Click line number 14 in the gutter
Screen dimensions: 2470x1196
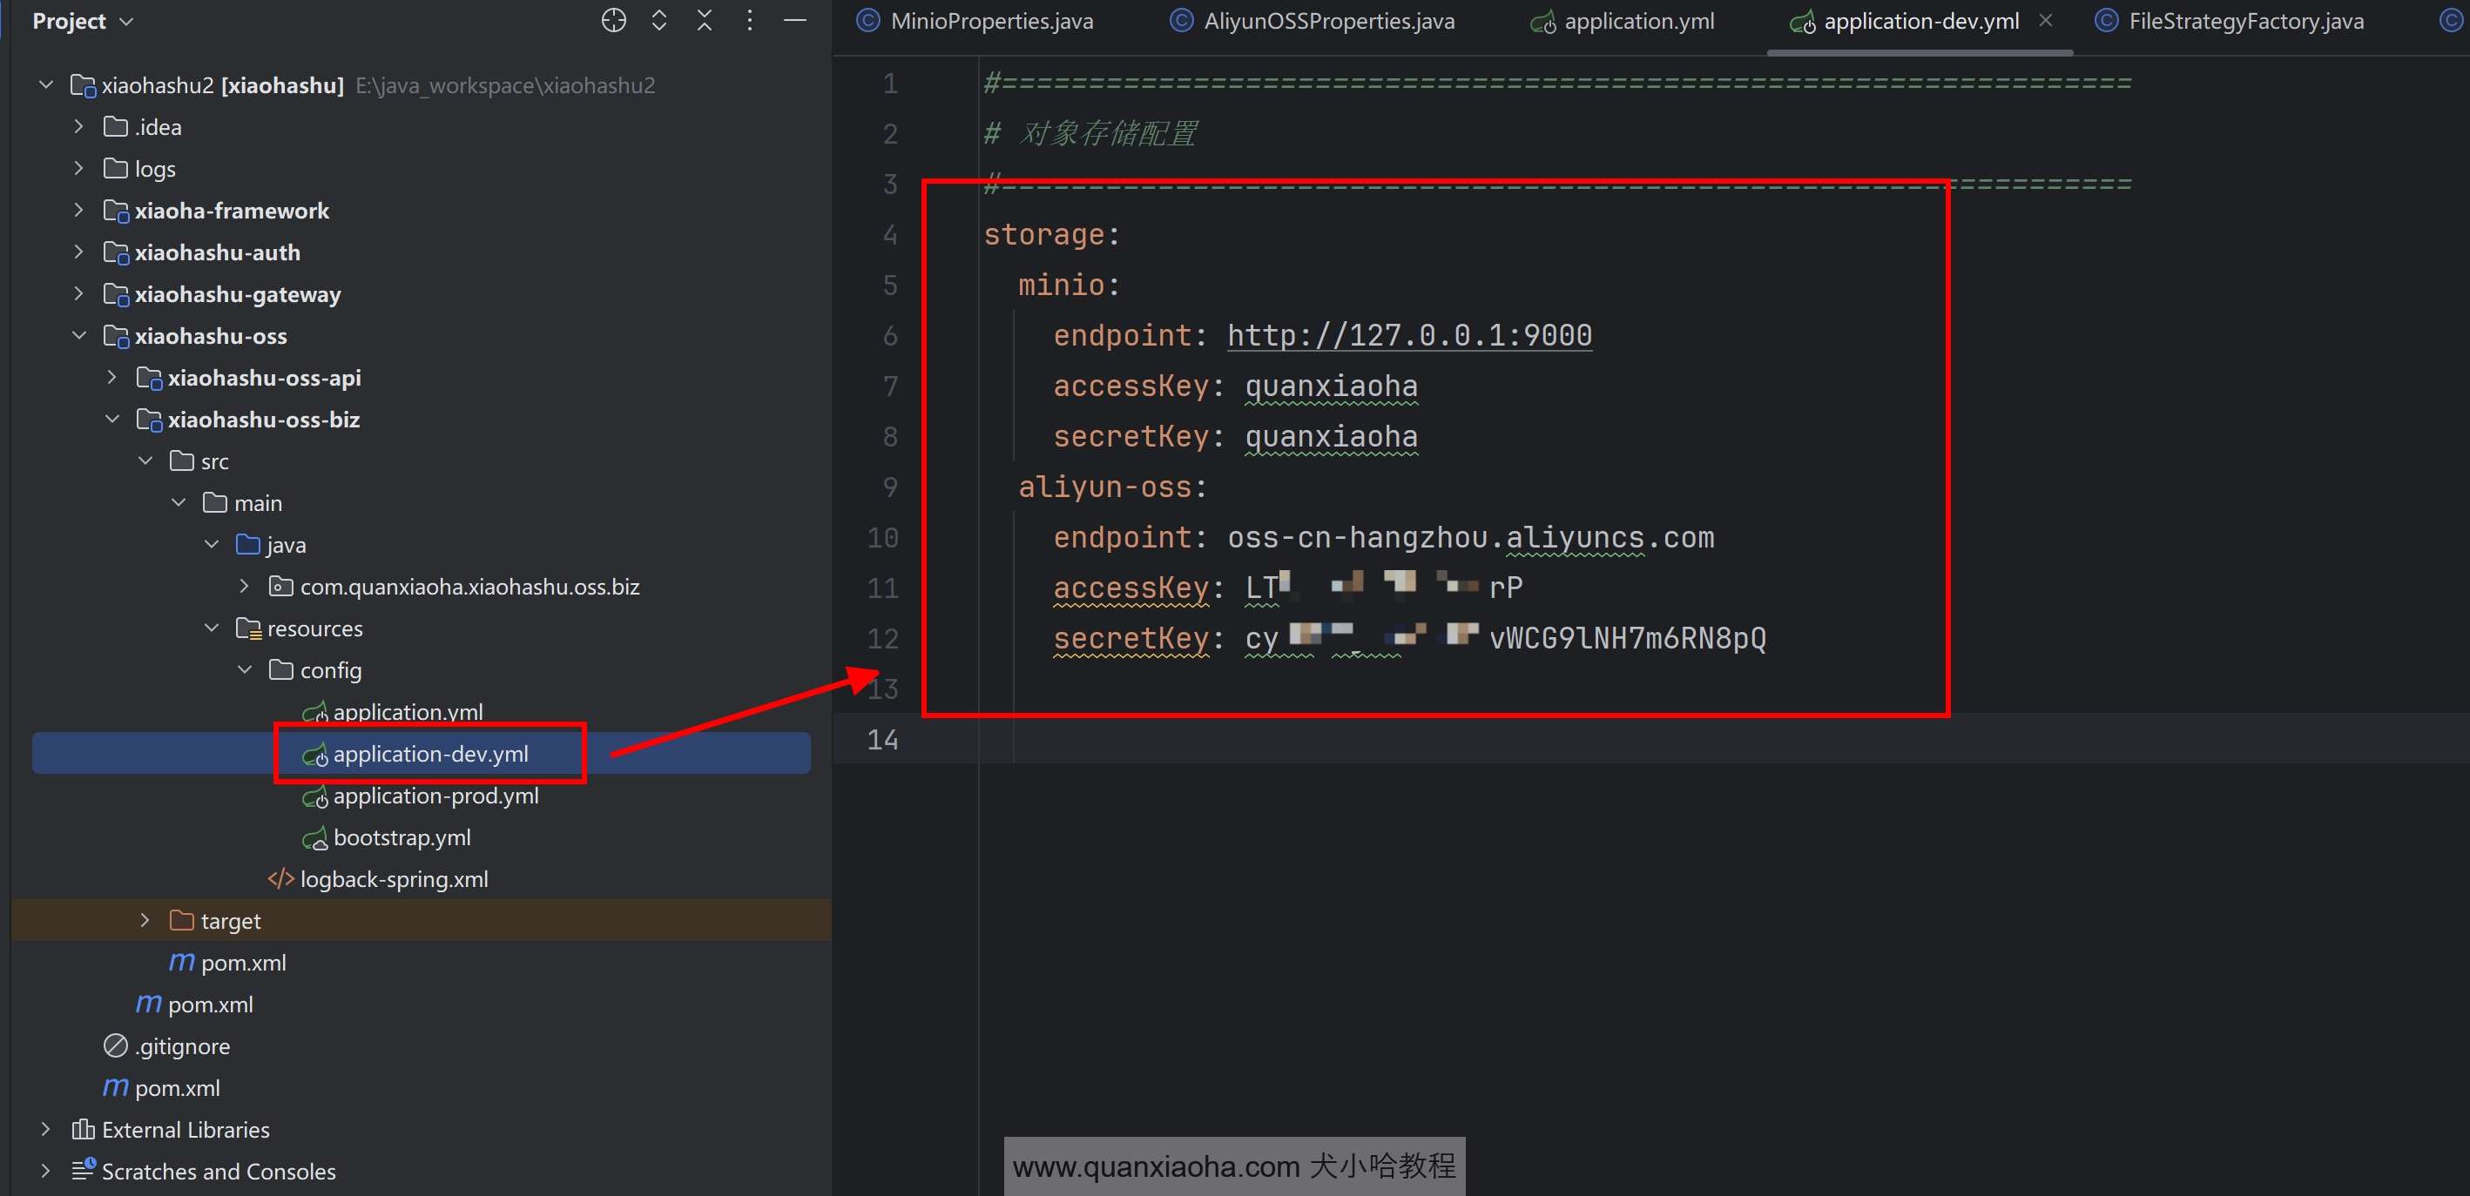tap(882, 739)
